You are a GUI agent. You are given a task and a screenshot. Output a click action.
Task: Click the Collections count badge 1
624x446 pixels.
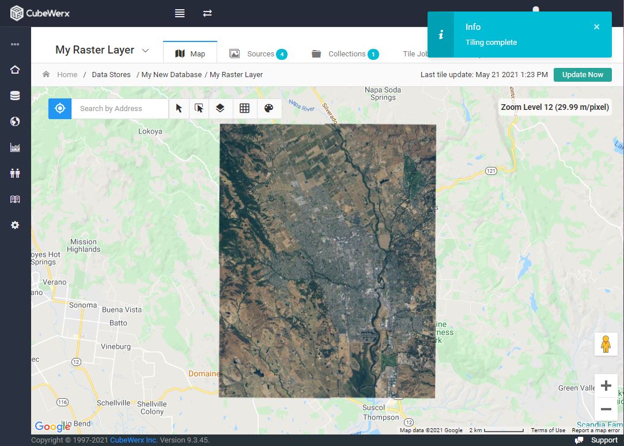373,55
